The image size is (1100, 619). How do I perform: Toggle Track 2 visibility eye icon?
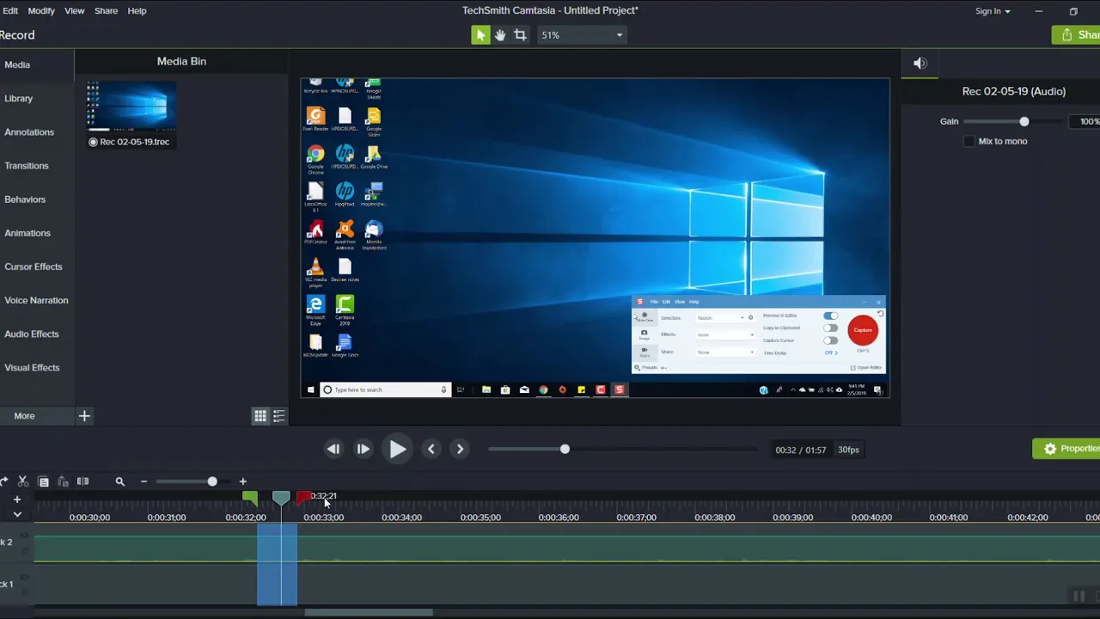[x=25, y=536]
